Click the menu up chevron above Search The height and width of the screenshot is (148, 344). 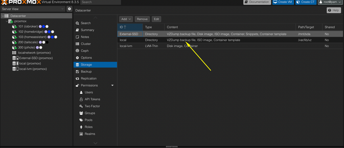coord(95,17)
